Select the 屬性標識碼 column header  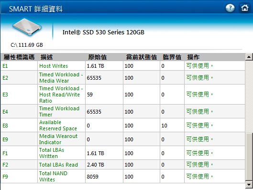[x=19, y=57]
